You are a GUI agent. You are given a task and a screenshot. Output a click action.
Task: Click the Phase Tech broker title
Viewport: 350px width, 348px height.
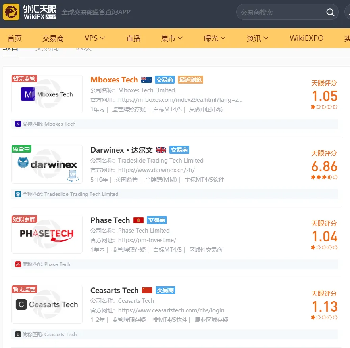pos(110,220)
